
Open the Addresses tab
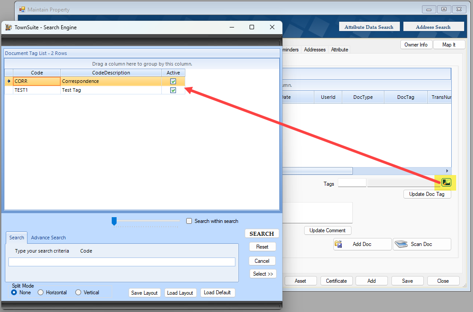[315, 49]
